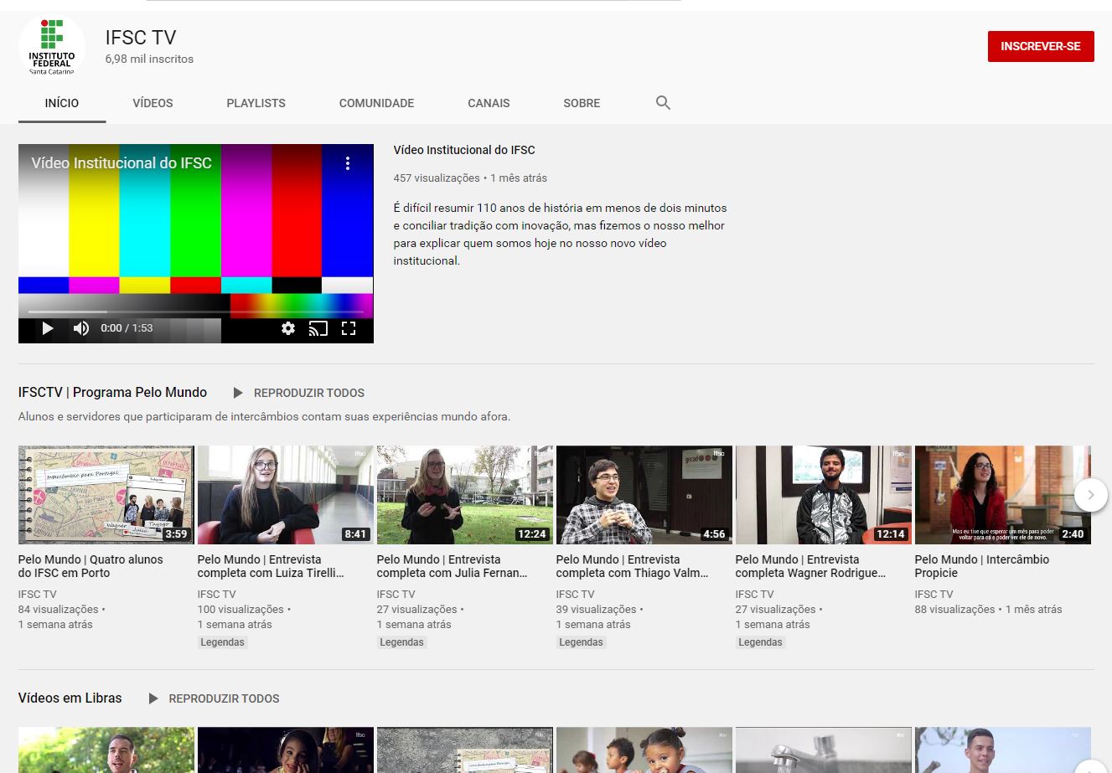The width and height of the screenshot is (1112, 773).
Task: Open IFSCTV | Programa Pelo Mundo playlist title
Action: [112, 392]
